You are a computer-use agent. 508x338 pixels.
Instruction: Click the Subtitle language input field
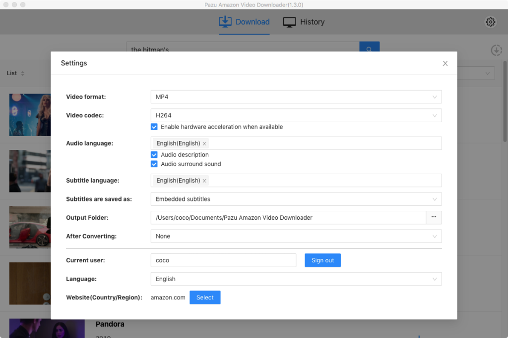pyautogui.click(x=296, y=180)
